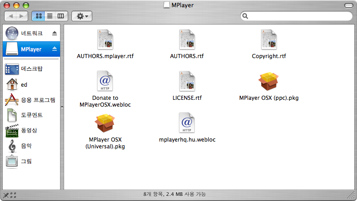
Task: Close the window with red button
Action: coord(7,5)
